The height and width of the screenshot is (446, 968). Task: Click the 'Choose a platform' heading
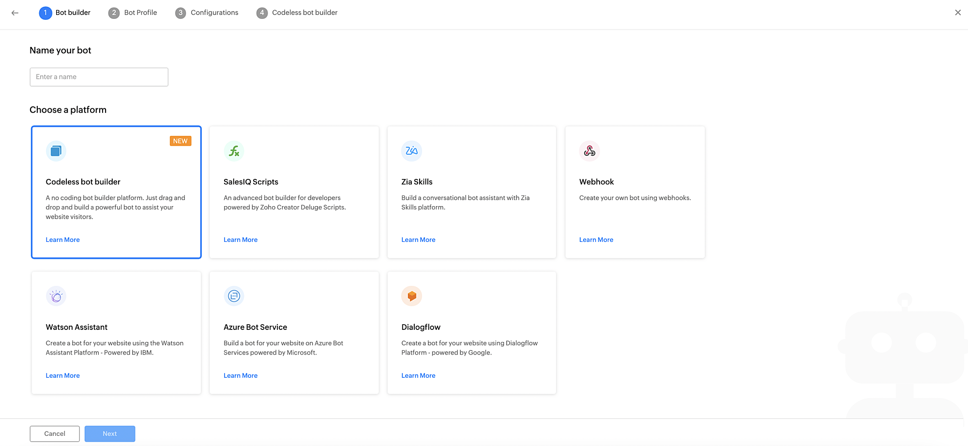[x=68, y=110]
